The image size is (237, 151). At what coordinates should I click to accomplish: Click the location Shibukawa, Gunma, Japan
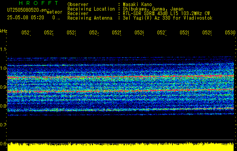coord(153,9)
